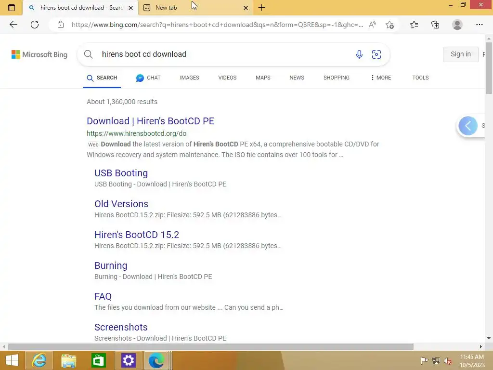Open the Windows Start button
Screen dimensions: 493x370
12,360
